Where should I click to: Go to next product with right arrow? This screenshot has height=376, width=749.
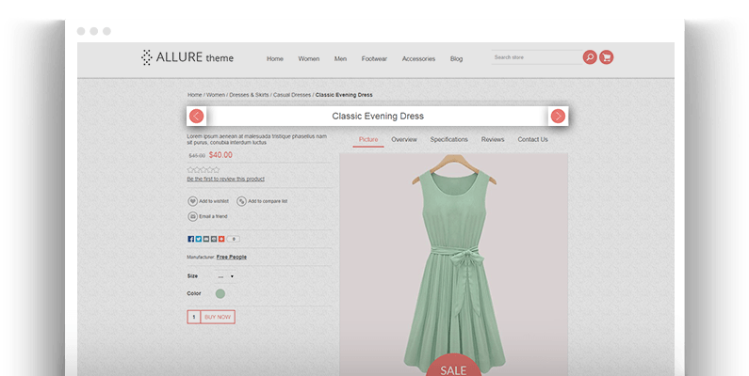(x=558, y=116)
